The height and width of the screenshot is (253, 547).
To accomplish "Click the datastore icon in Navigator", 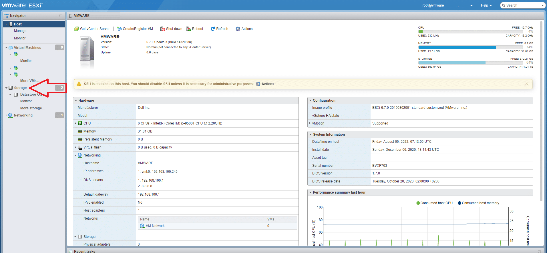I will tap(16, 95).
